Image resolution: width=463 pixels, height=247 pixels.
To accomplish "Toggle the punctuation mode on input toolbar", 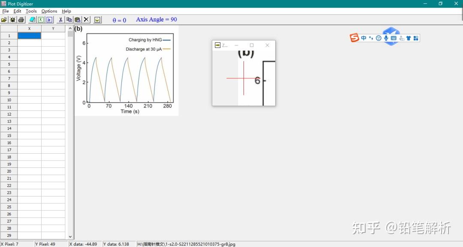I will (x=370, y=38).
